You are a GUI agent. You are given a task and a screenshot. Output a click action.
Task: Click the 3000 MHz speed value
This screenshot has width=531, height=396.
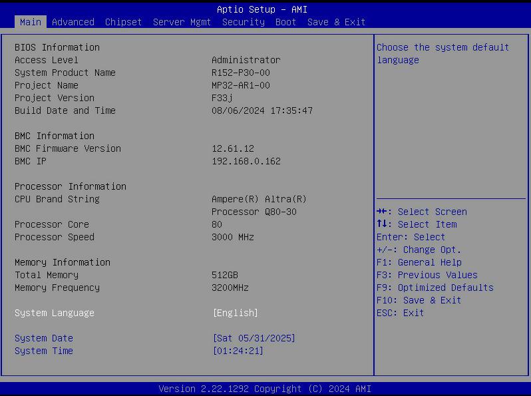point(233,237)
